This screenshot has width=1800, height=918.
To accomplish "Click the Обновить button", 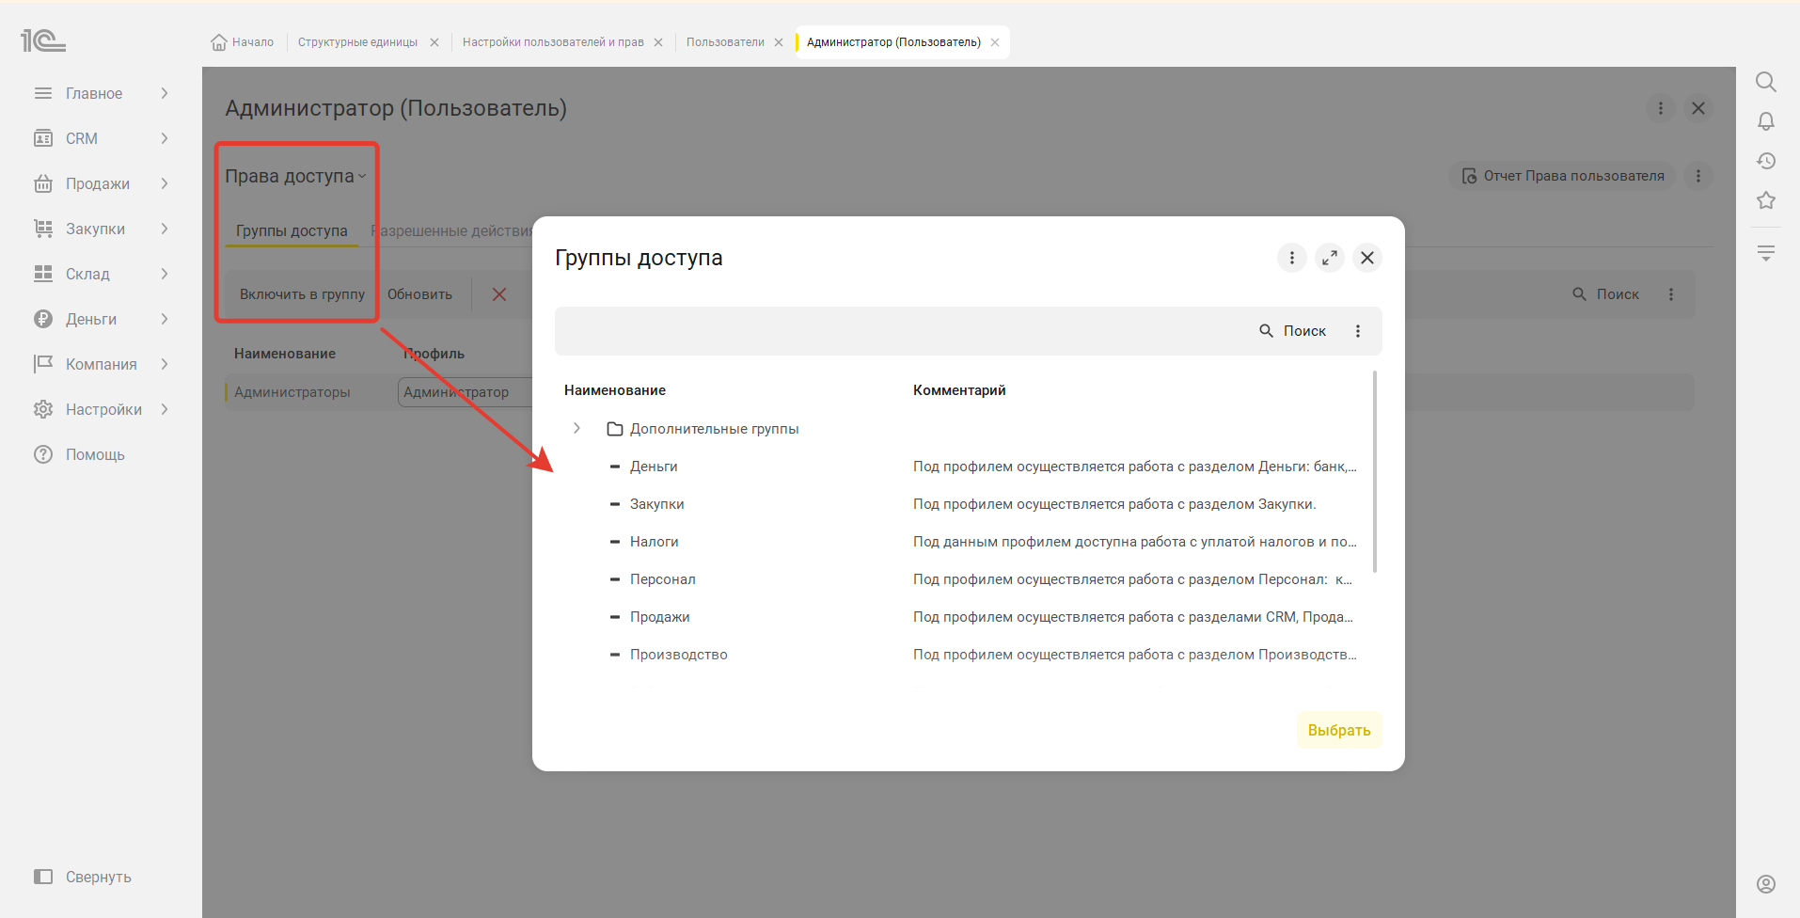I will tap(419, 294).
